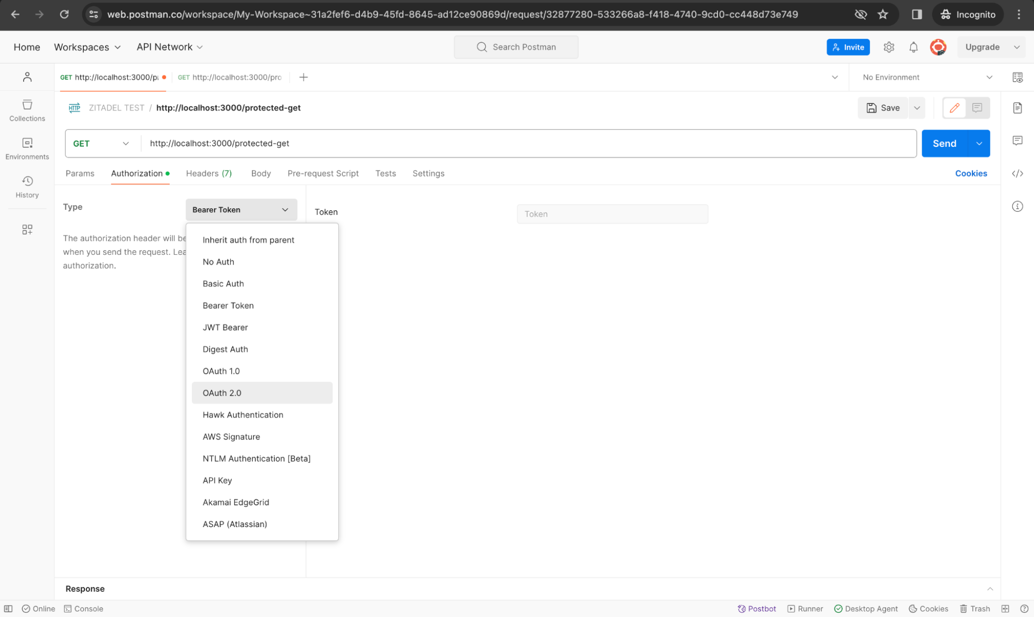Open the Documentation panel icon
Image resolution: width=1034 pixels, height=617 pixels.
tap(1017, 108)
